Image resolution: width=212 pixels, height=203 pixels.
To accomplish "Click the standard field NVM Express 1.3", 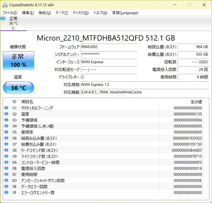I will (x=145, y=85).
